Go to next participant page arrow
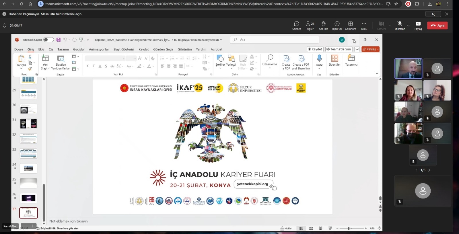 point(429,170)
